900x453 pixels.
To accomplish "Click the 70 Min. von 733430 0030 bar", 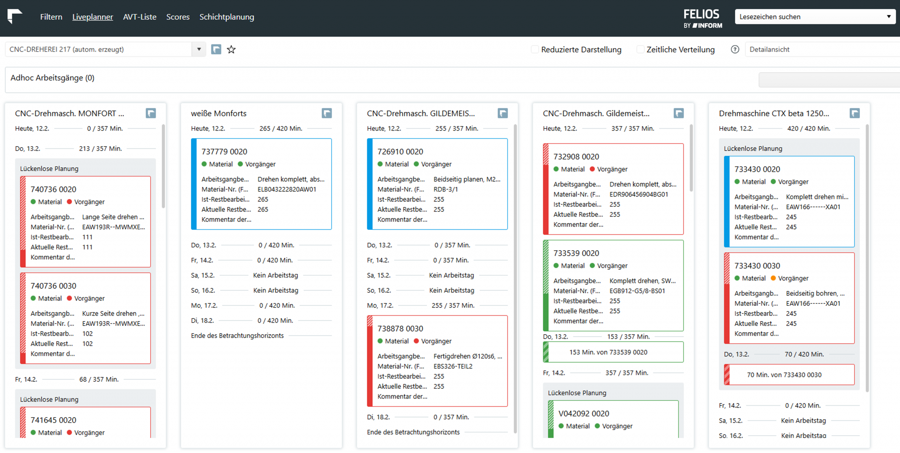I will (789, 375).
